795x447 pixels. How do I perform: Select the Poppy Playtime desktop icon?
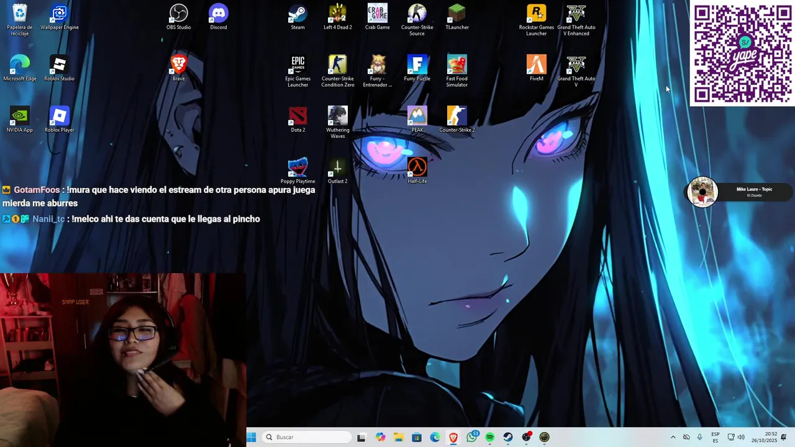[x=298, y=171]
